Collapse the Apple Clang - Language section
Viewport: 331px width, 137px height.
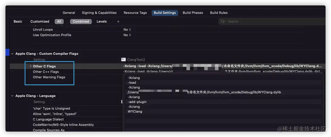(12, 96)
